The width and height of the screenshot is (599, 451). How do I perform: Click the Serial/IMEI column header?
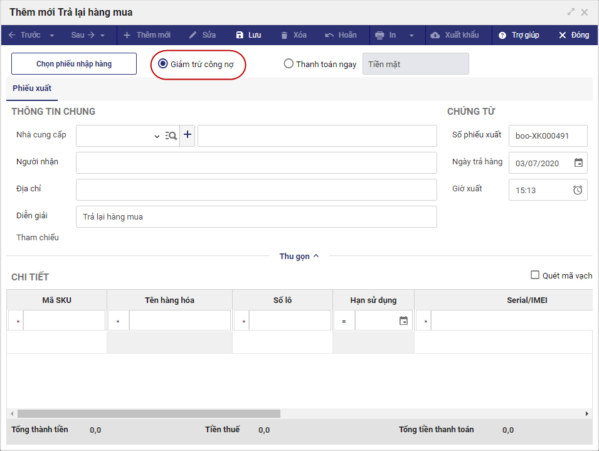[504, 300]
